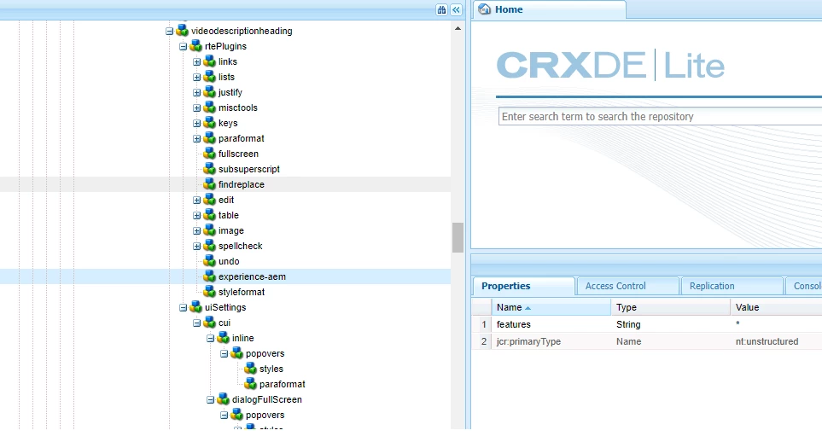Collapse the cui node
The height and width of the screenshot is (442, 822).
click(x=196, y=323)
